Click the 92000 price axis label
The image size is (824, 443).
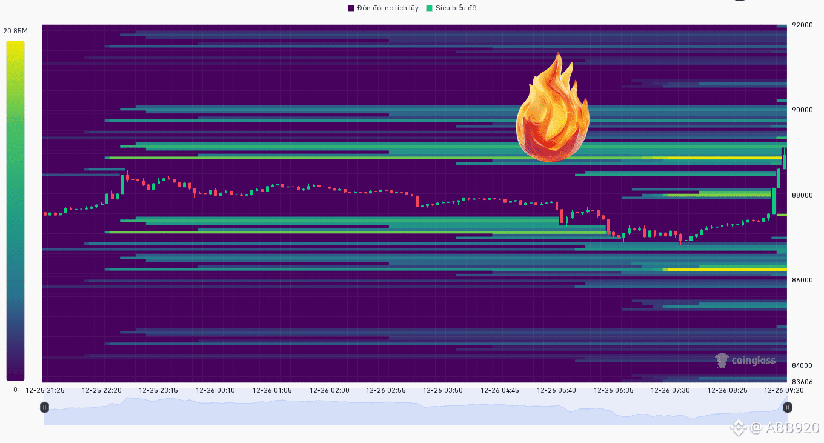coord(803,25)
